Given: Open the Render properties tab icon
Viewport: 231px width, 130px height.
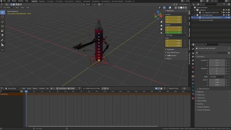Looking at the screenshot, I should click(x=193, y=53).
